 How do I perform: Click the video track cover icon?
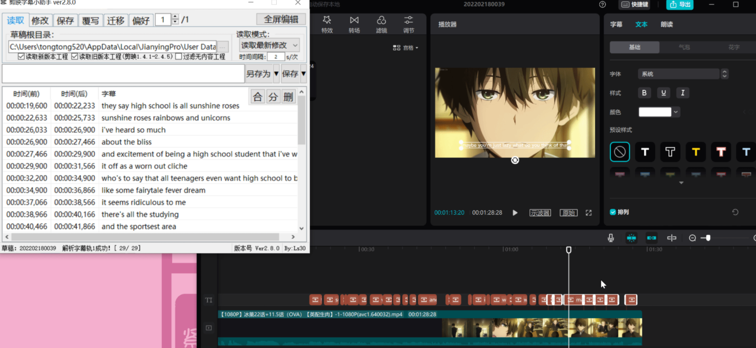coord(209,328)
